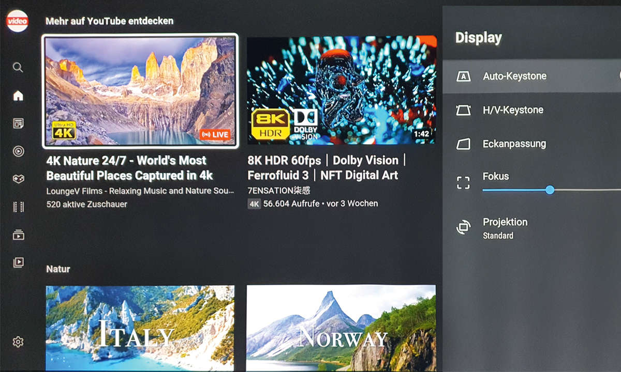Click the video account avatar logo
This screenshot has height=372, width=621.
point(17,21)
